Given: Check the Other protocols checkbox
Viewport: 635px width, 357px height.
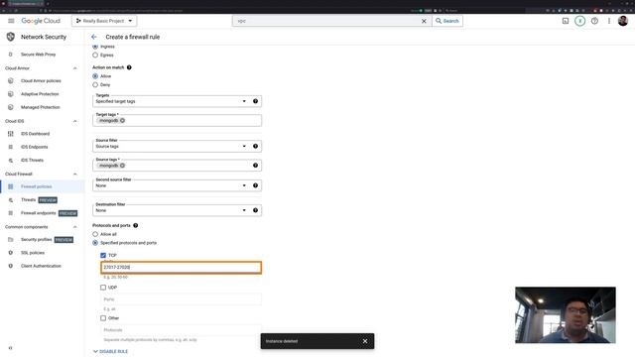Looking at the screenshot, I should [x=103, y=318].
